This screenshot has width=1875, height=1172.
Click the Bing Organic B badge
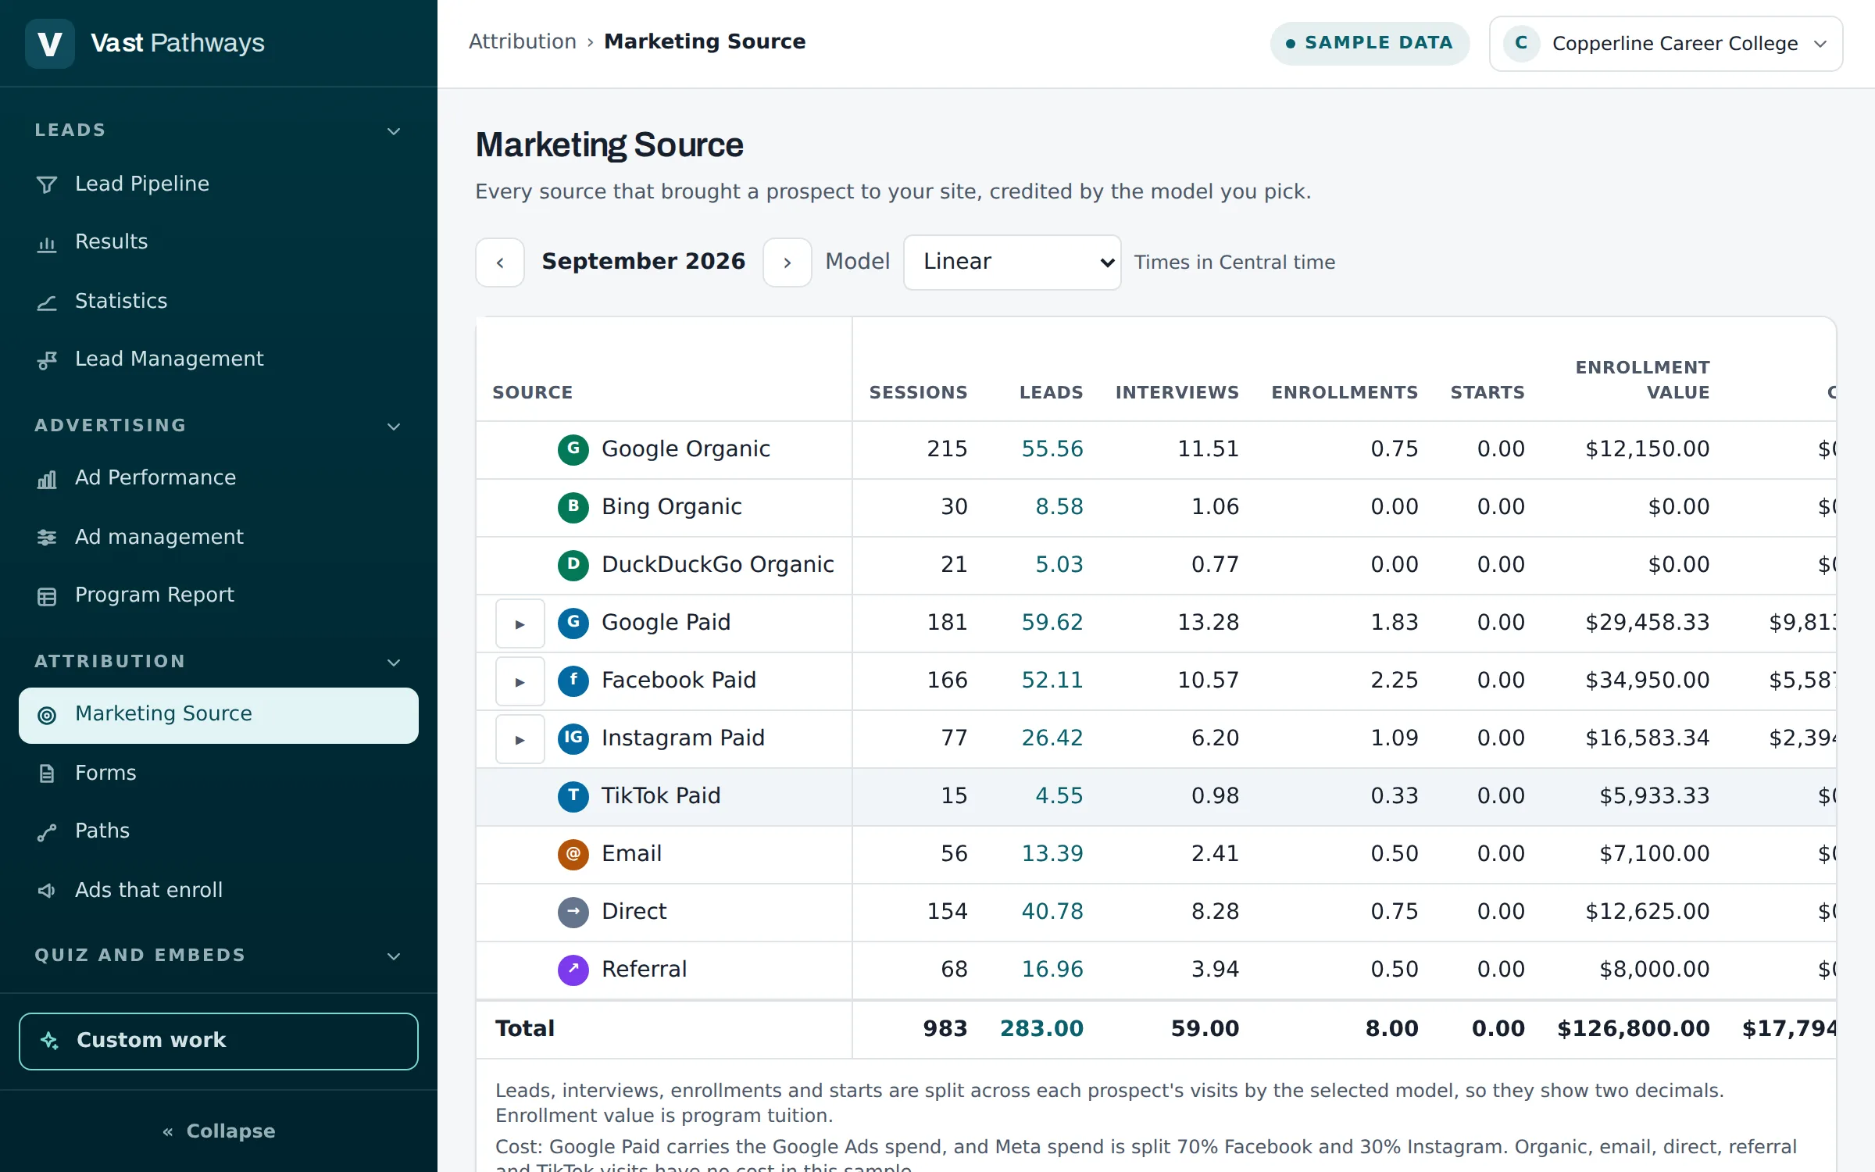point(573,507)
